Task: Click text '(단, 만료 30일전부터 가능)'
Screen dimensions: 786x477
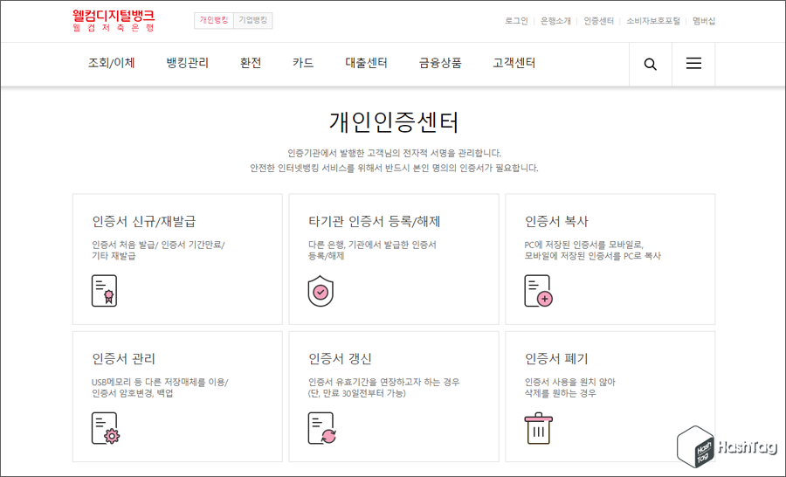Action: [357, 393]
